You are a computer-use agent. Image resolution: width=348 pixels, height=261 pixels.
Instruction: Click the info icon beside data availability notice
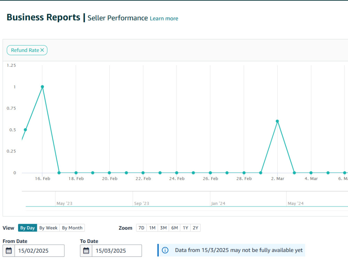(x=165, y=250)
